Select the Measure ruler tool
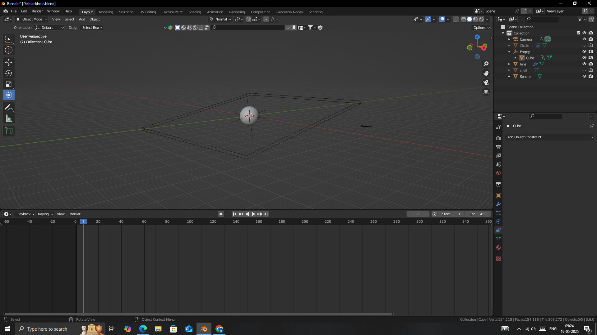Screen dimensions: 597x335 (x=9, y=119)
